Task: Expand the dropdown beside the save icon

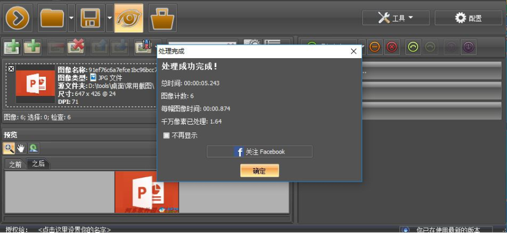Action: (x=110, y=18)
